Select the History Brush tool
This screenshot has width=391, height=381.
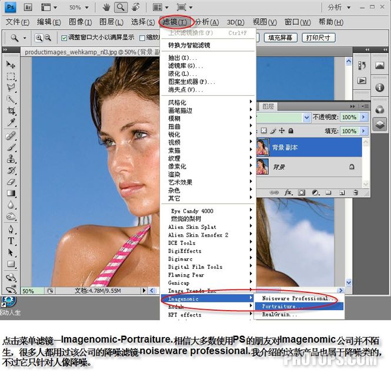[11, 170]
